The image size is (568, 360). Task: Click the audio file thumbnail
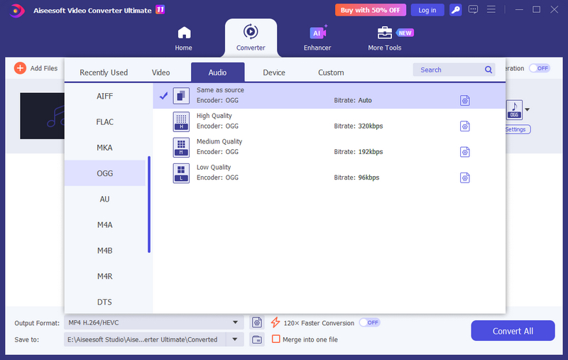point(43,116)
